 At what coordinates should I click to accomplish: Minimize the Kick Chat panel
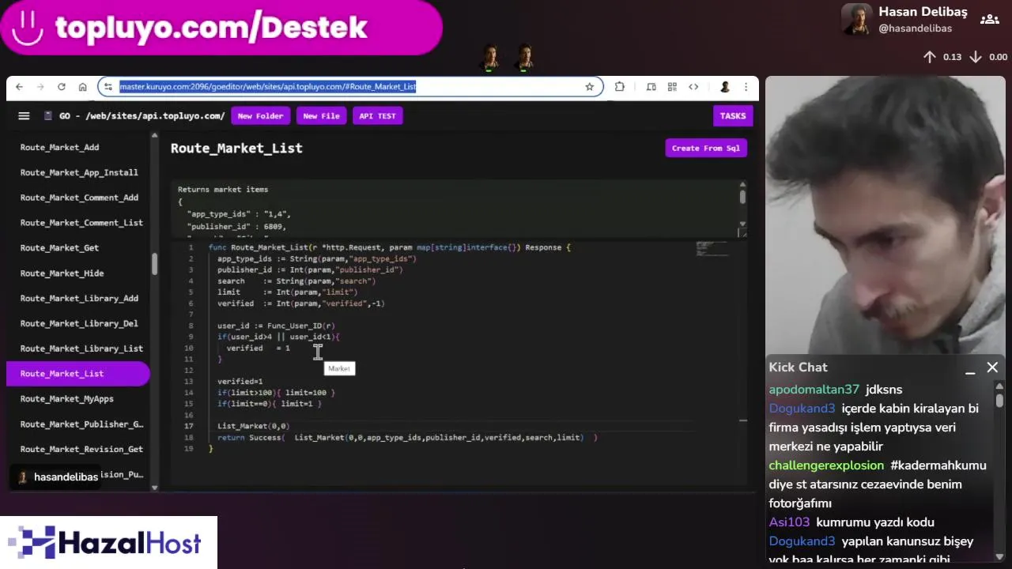970,371
